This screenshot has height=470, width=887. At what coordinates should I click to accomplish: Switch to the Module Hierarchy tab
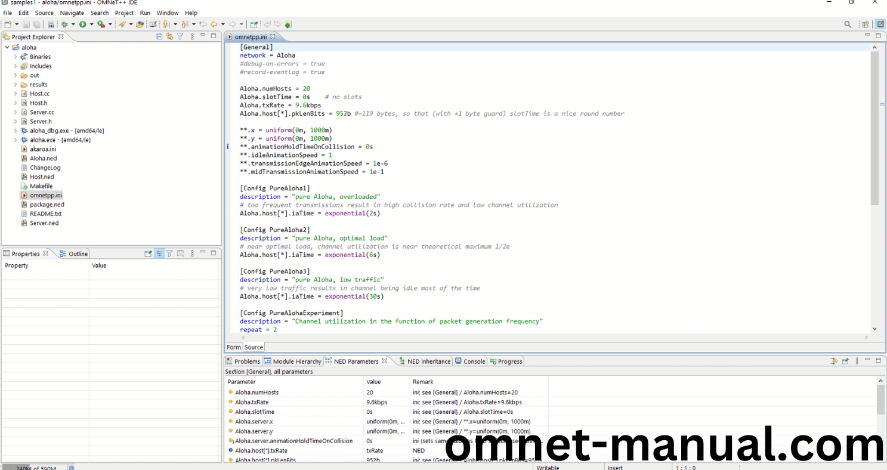point(292,361)
